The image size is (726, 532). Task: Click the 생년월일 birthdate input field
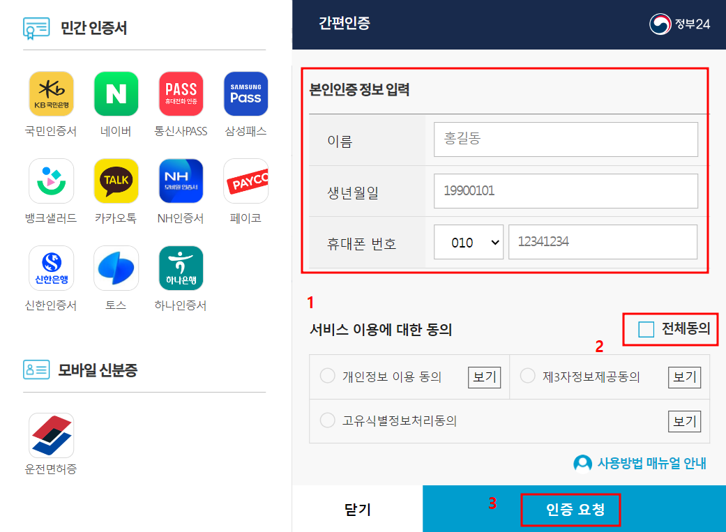[566, 191]
